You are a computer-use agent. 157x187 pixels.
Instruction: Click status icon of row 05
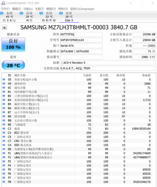pos(4,79)
